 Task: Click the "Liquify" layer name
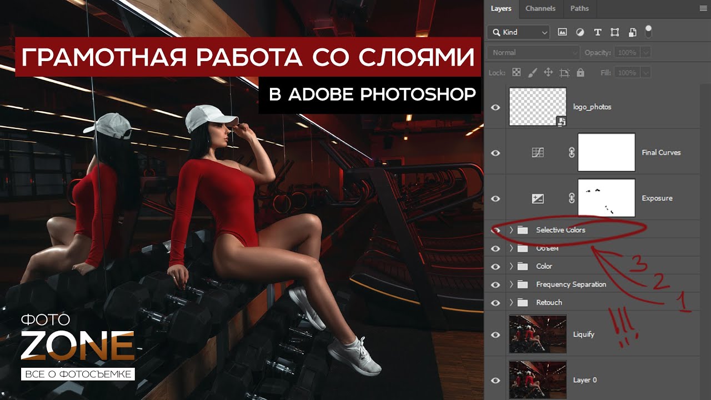[584, 334]
